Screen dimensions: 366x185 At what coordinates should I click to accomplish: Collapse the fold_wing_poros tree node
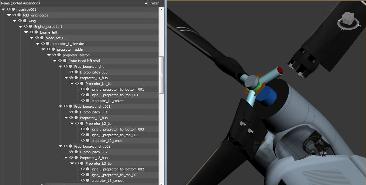pos(9,15)
